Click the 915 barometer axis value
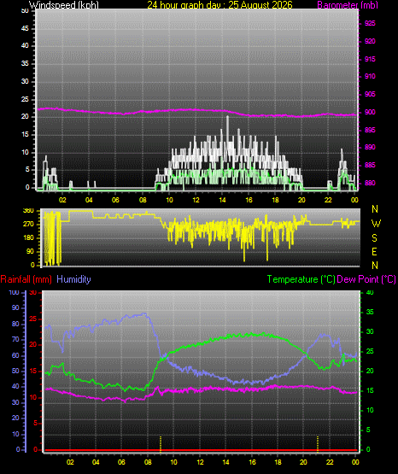Image resolution: width=398 pixels, height=474 pixels. tap(370, 59)
